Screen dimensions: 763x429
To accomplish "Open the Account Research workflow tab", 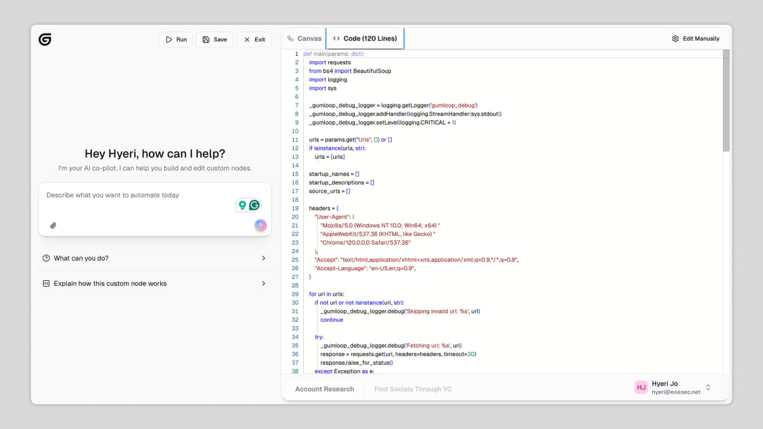I will [x=324, y=389].
